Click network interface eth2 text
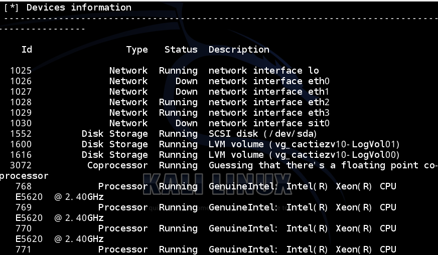438x255 pixels. point(269,102)
